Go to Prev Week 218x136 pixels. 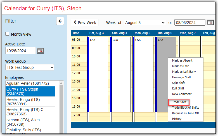click(x=85, y=23)
